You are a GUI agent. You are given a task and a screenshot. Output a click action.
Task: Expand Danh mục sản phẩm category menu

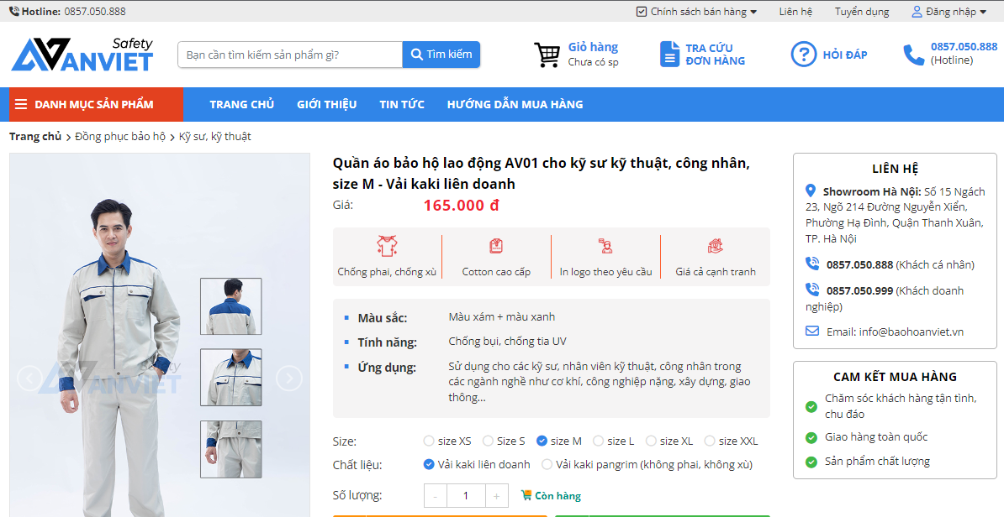94,105
